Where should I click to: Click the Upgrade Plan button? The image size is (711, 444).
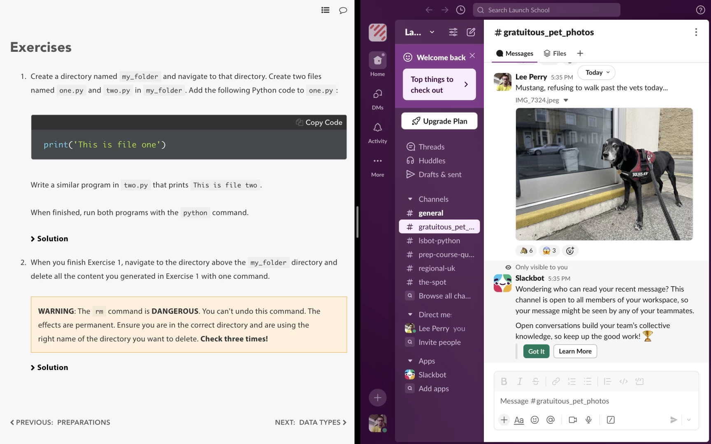pyautogui.click(x=439, y=121)
